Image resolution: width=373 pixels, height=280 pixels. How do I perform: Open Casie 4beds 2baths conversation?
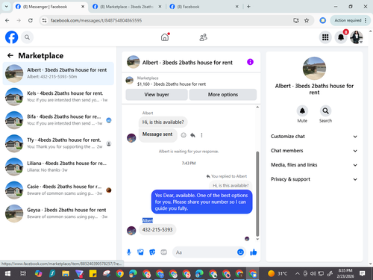pyautogui.click(x=58, y=190)
